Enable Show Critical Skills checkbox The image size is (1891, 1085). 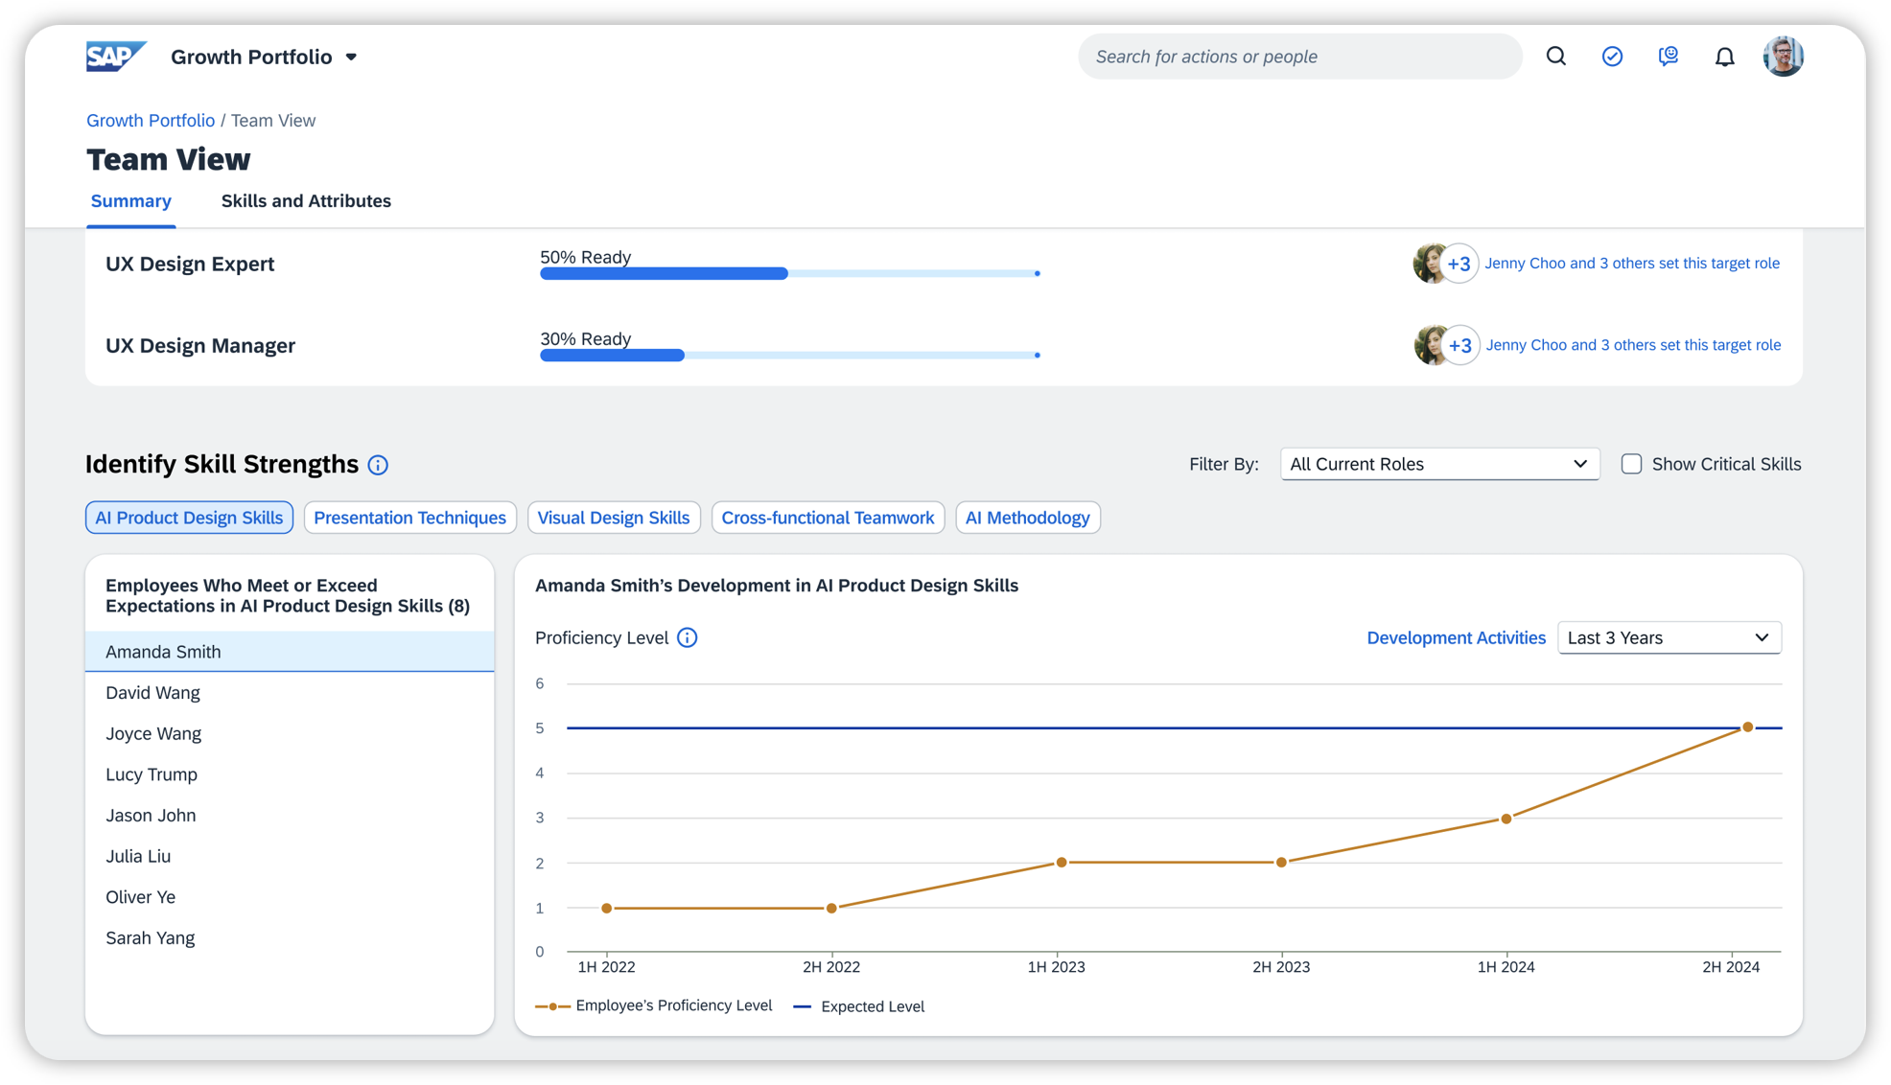pyautogui.click(x=1631, y=464)
